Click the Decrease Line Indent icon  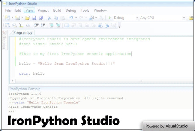[x=36, y=25]
